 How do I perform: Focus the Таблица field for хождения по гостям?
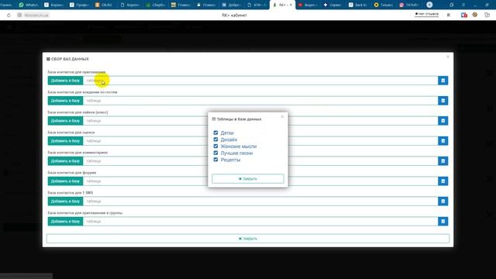point(260,101)
